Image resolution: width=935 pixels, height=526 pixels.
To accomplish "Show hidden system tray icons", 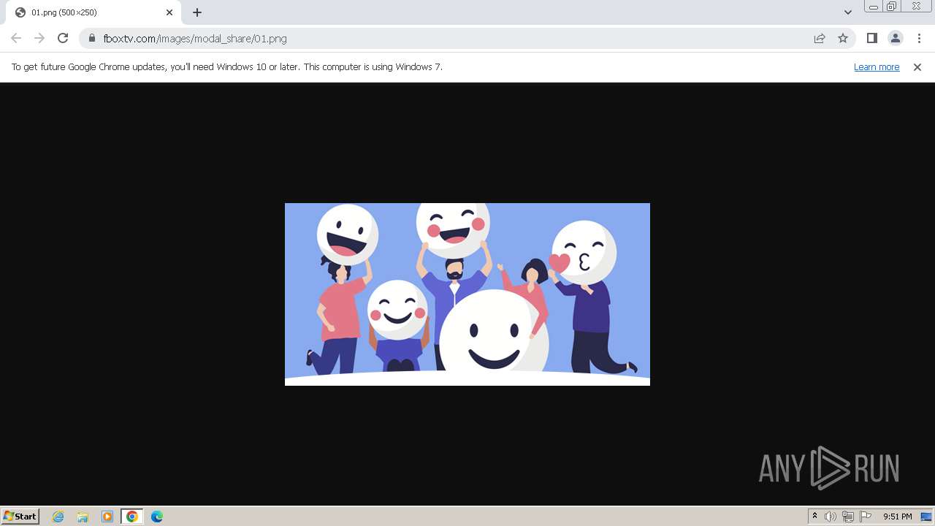I will point(814,517).
